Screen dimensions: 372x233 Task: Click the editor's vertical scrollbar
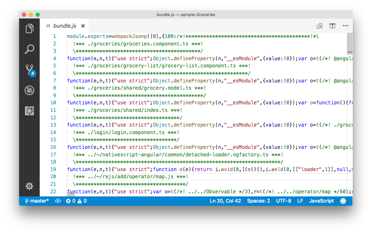[x=349, y=44]
